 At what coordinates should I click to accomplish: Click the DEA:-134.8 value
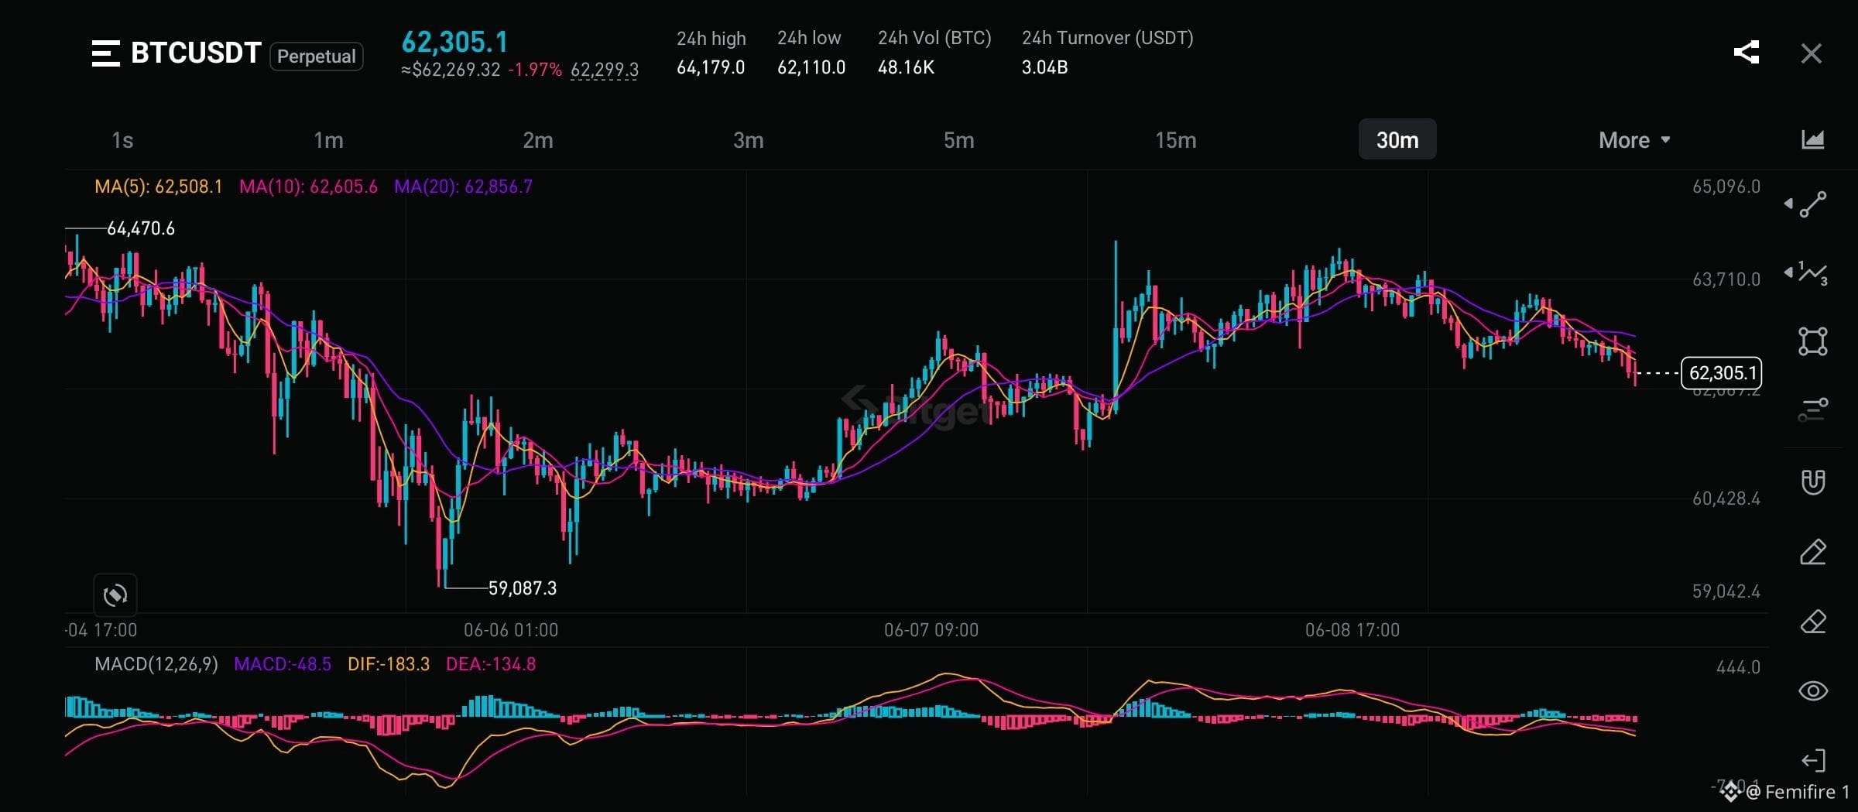click(x=491, y=664)
